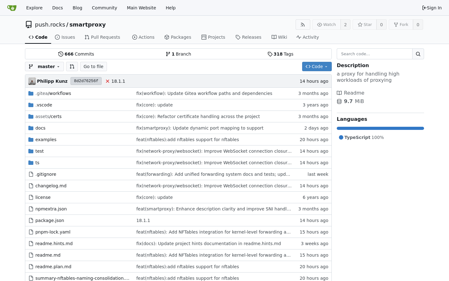Click the failed build status X icon

[x=108, y=81]
